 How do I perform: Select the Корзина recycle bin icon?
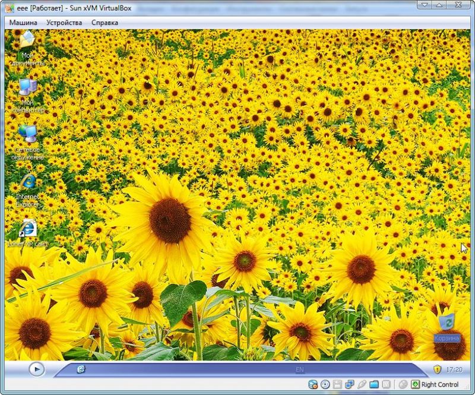click(x=446, y=324)
